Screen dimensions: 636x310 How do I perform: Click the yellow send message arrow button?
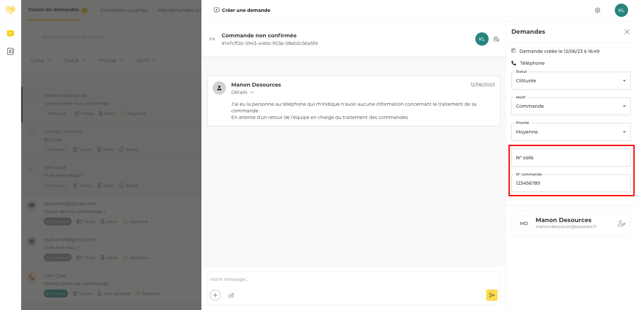[x=492, y=295]
